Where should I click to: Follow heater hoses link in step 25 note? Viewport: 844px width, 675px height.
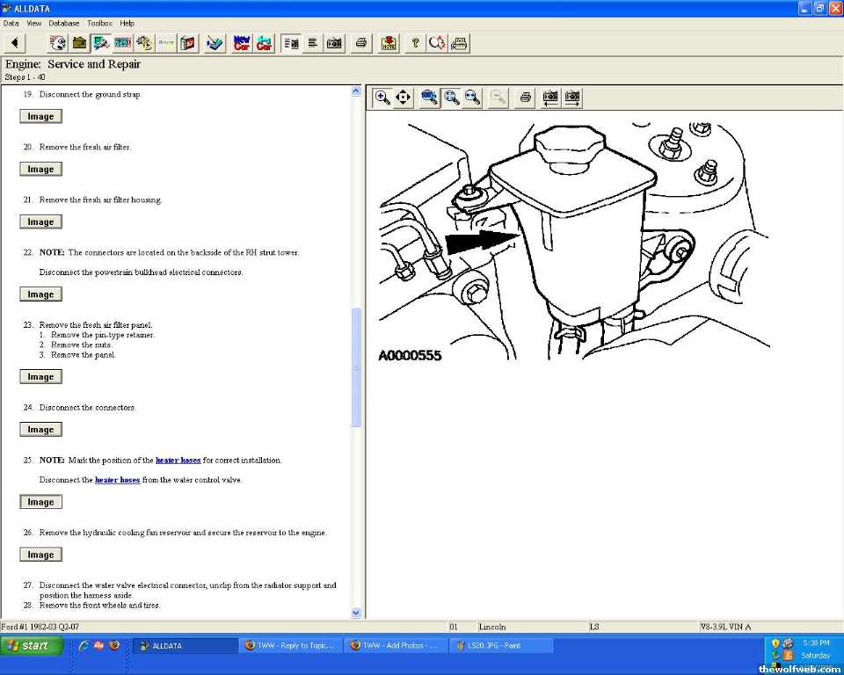(x=178, y=460)
